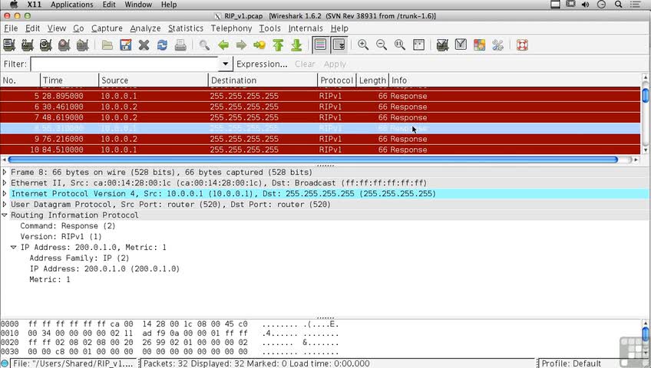The image size is (651, 368).
Task: Expand Internet Protocol Version 4 section
Action: point(5,193)
